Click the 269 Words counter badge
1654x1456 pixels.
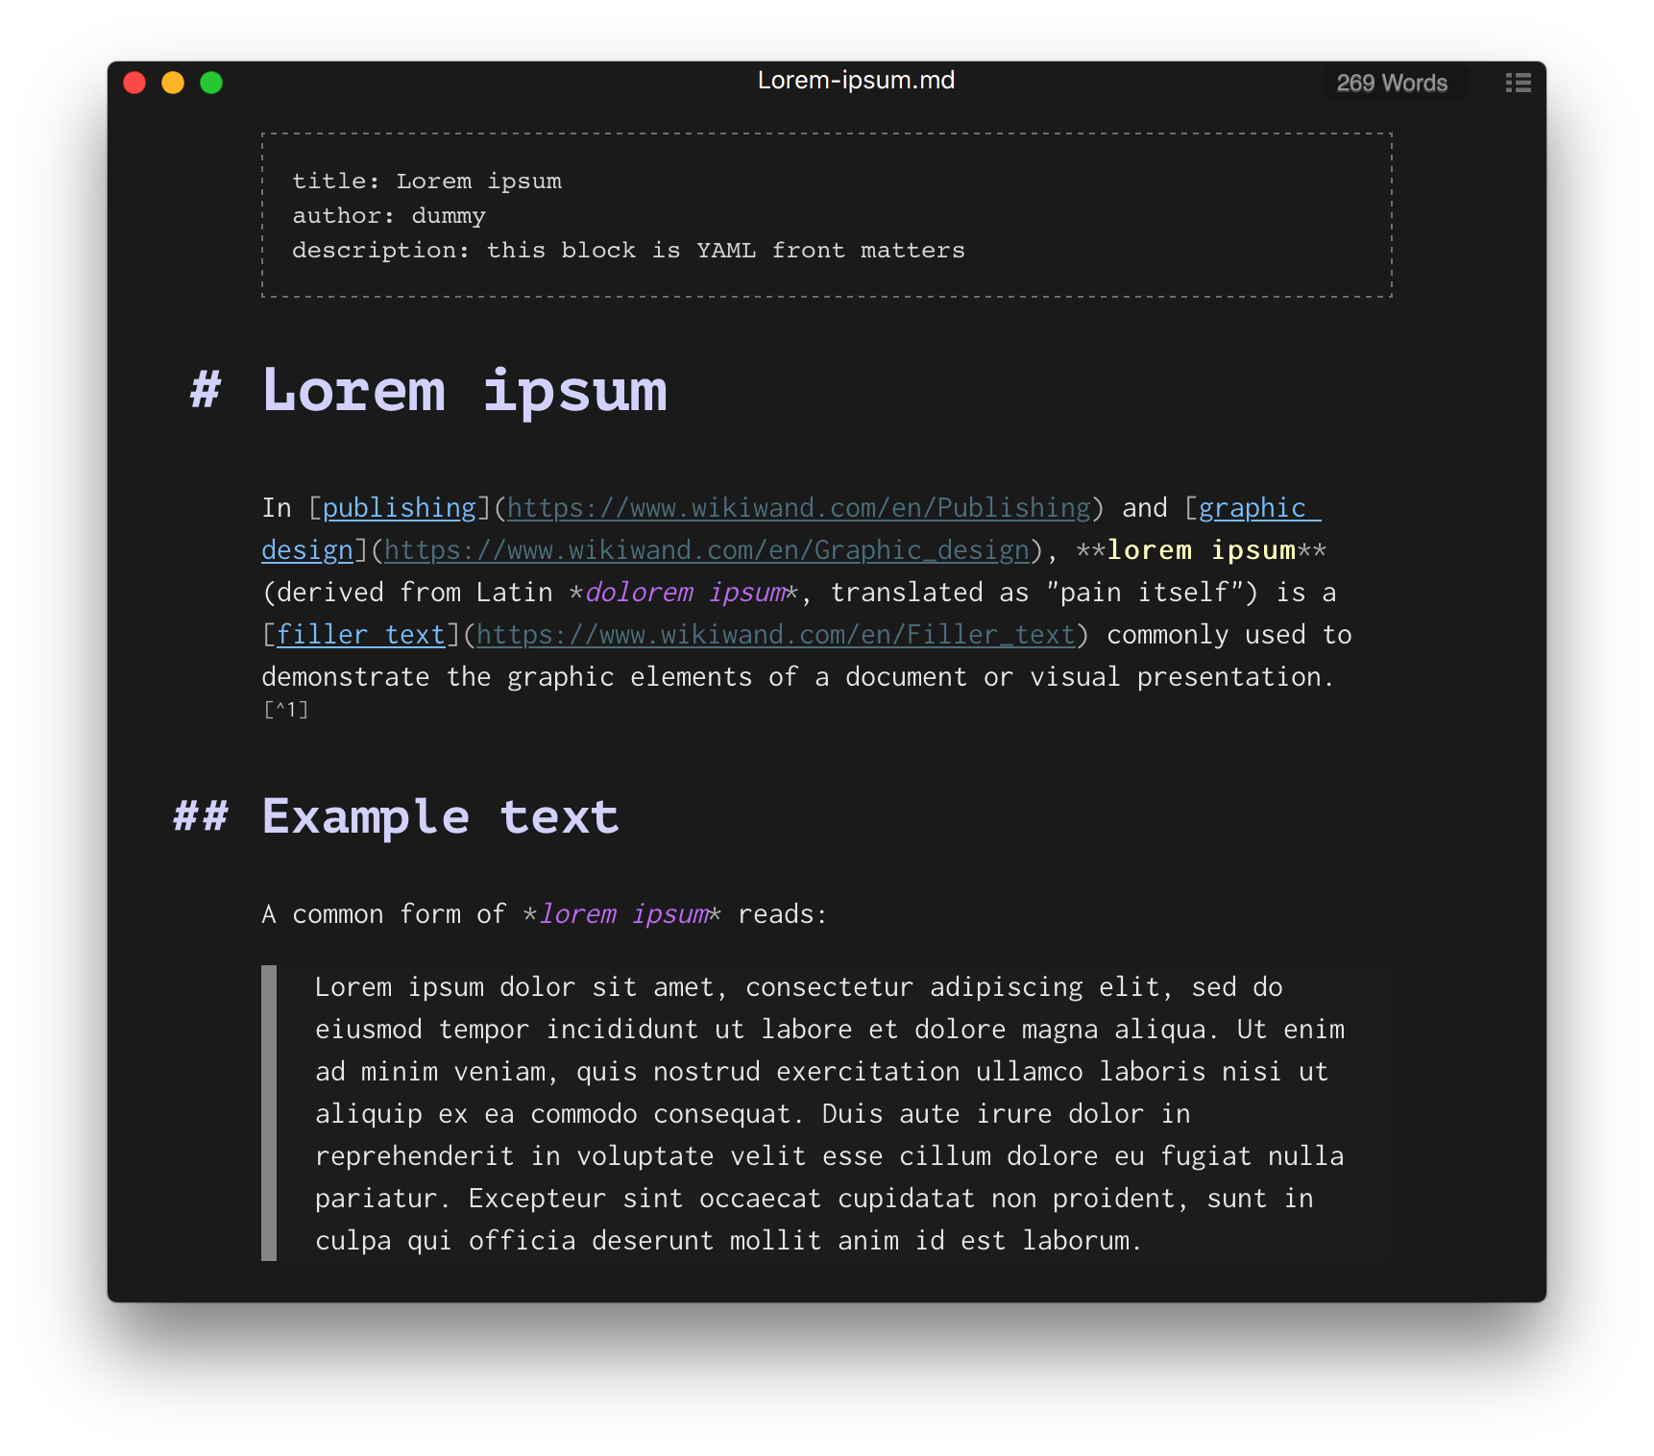pyautogui.click(x=1395, y=83)
